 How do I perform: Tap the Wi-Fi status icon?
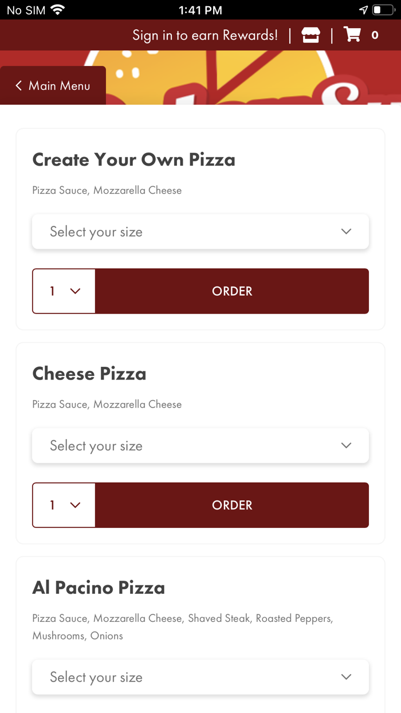click(x=57, y=10)
